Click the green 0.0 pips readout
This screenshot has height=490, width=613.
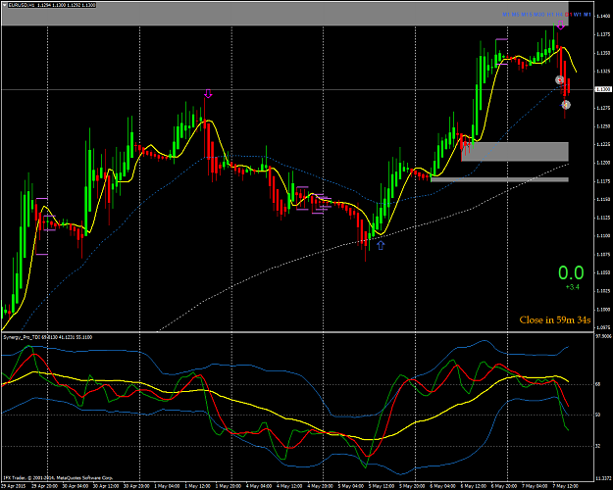tap(571, 272)
